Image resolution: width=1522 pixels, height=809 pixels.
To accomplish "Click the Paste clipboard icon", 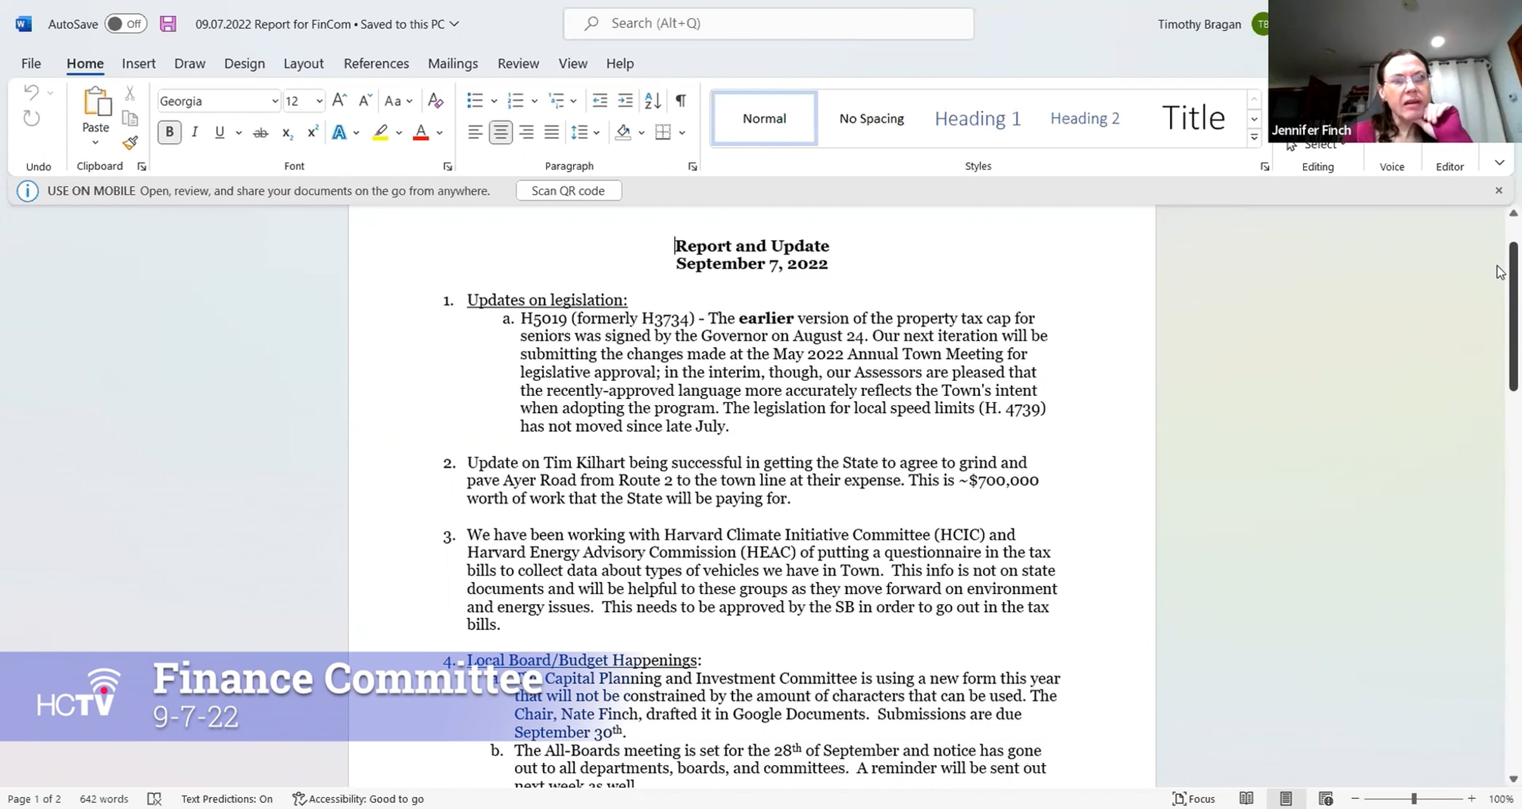I will (x=96, y=102).
